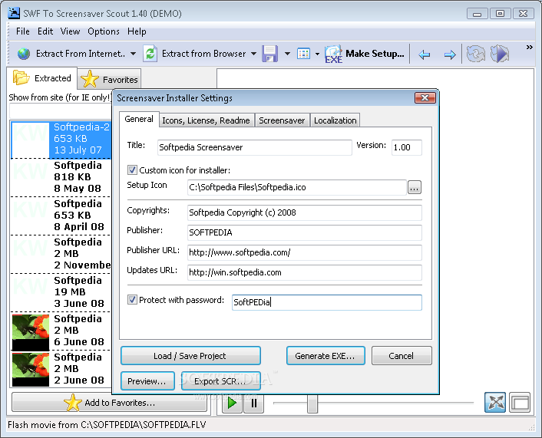Open the Options menu
Screen dimensions: 542x438
point(104,31)
